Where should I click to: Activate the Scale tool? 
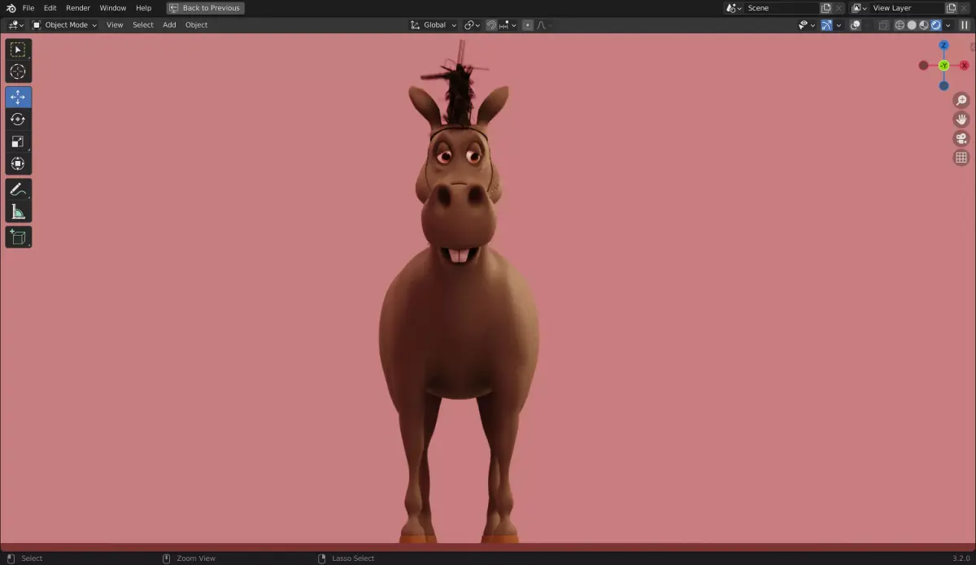click(x=18, y=141)
